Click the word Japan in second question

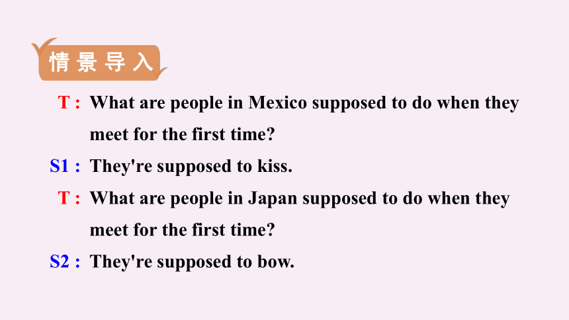coord(273,199)
